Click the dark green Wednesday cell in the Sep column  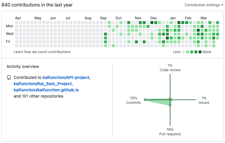pyautogui.click(x=106, y=34)
